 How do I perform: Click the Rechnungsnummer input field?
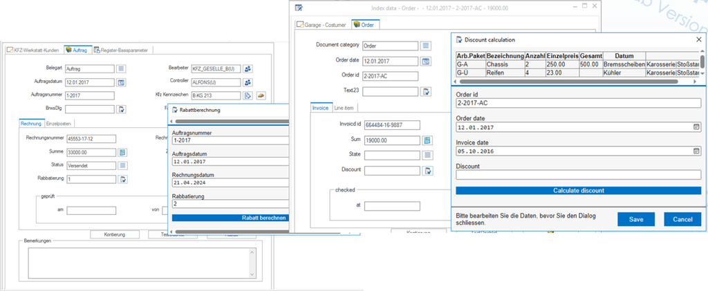[91, 138]
